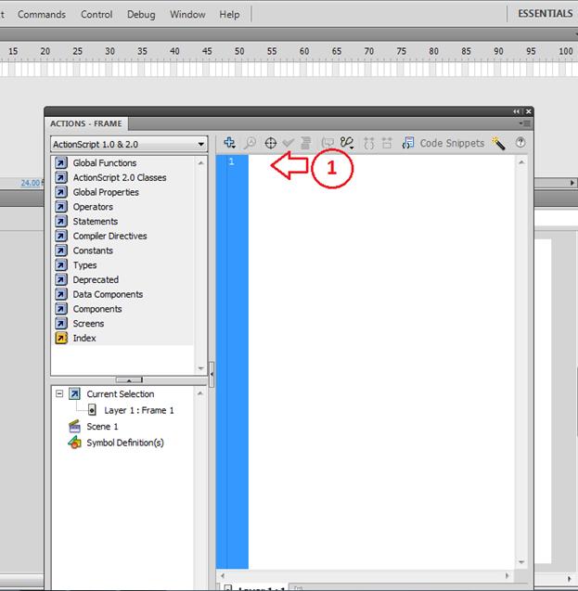The image size is (578, 591).
Task: Open the Code Snippets panel
Action: tap(443, 143)
